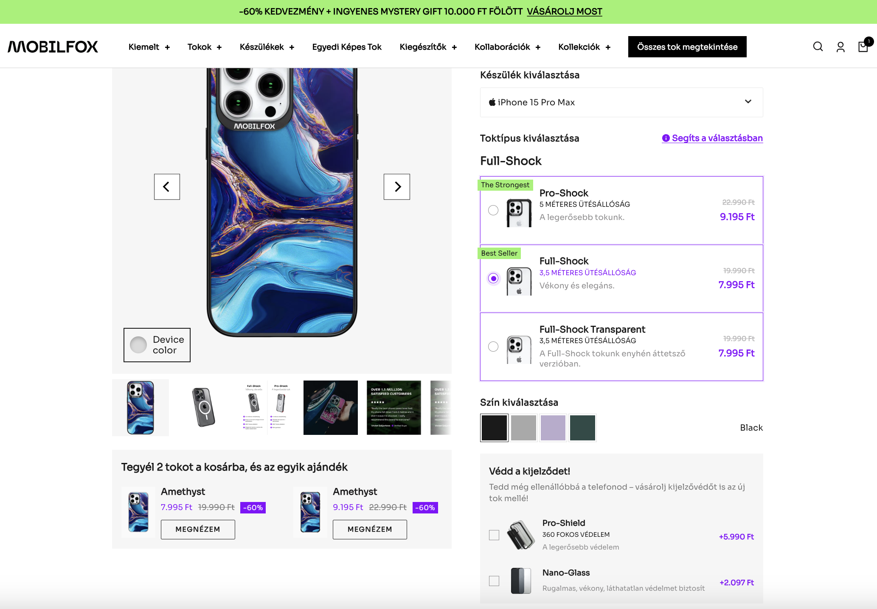Screen dimensions: 877x609
Task: Select the Full-Shock Transparent radio button
Action: pyautogui.click(x=493, y=347)
